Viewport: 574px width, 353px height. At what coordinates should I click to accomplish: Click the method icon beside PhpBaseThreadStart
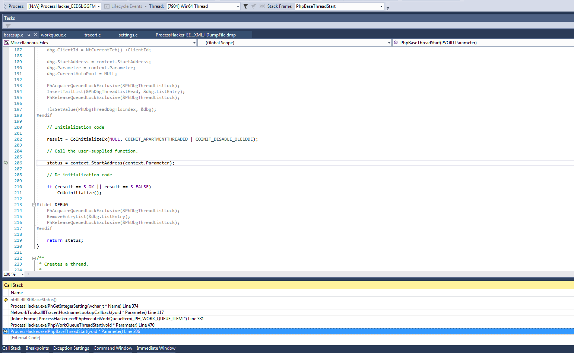pyautogui.click(x=396, y=42)
